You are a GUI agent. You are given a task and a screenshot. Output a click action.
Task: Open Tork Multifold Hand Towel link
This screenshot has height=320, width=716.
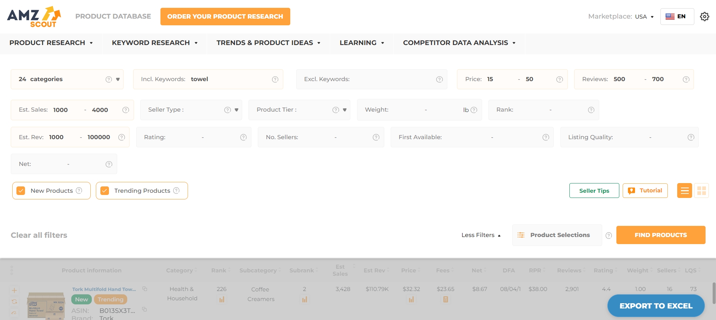104,289
